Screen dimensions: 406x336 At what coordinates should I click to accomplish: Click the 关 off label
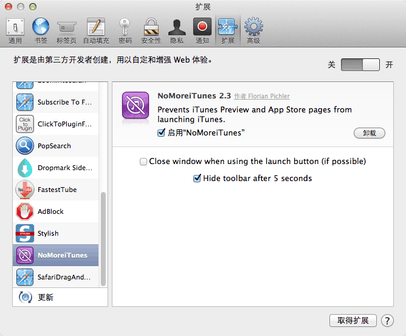[331, 64]
